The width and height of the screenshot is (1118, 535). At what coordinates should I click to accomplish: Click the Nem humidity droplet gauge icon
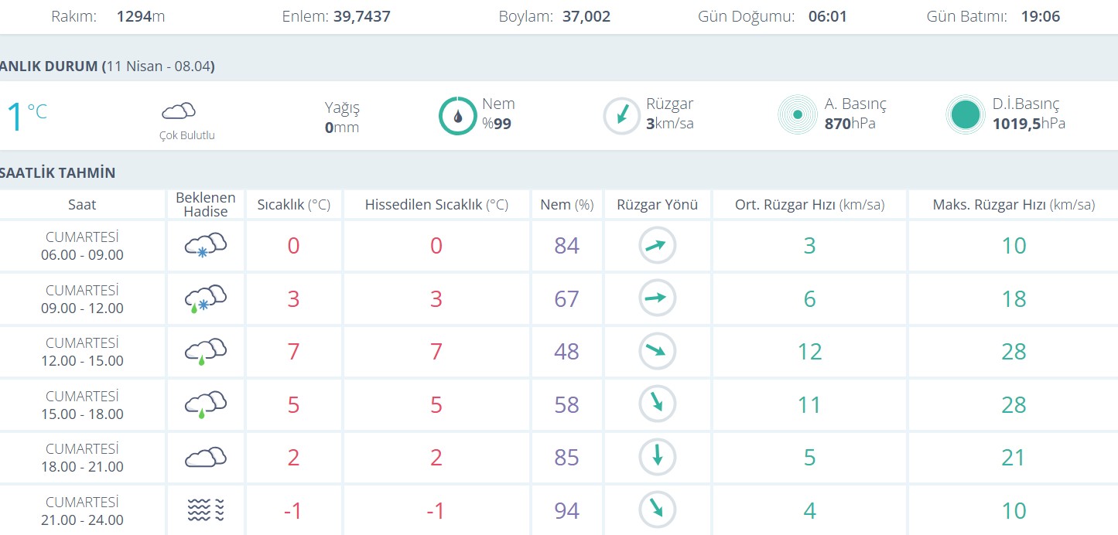click(458, 116)
